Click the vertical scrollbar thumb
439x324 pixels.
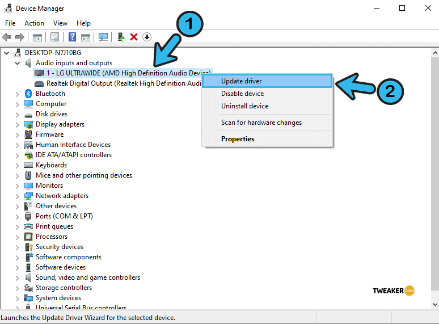435,174
